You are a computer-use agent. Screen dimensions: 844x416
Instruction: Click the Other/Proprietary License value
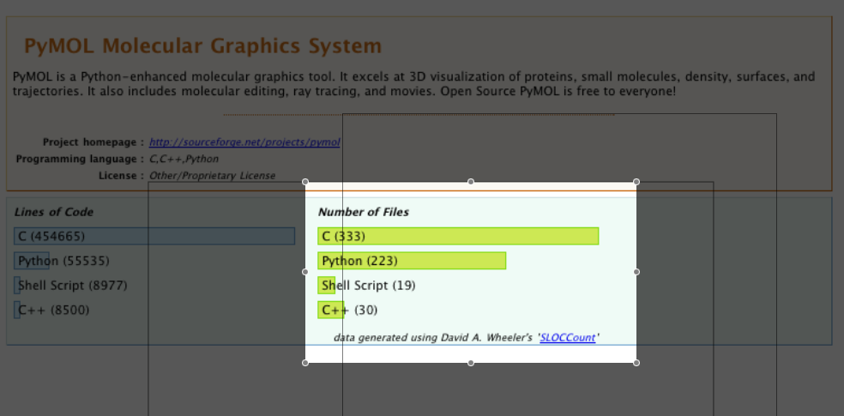(212, 176)
